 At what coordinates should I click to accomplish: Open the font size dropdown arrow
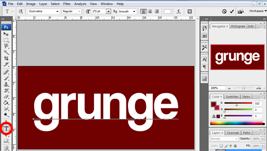click(108, 11)
